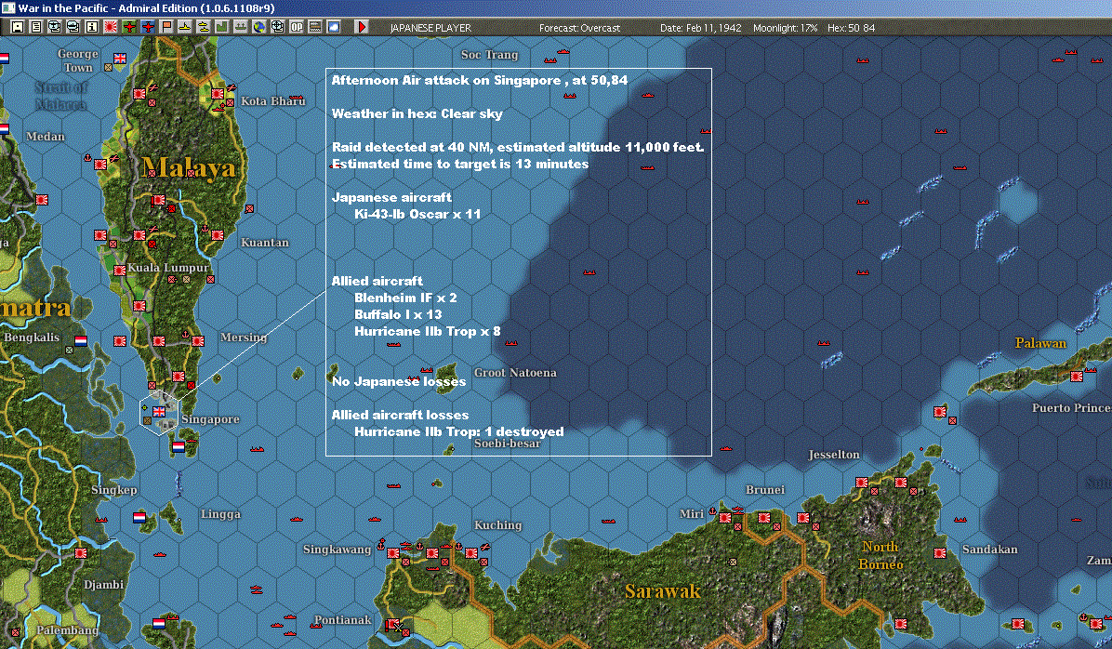The width and height of the screenshot is (1112, 649).
Task: Select Japanese flag base at Miri
Action: (725, 518)
